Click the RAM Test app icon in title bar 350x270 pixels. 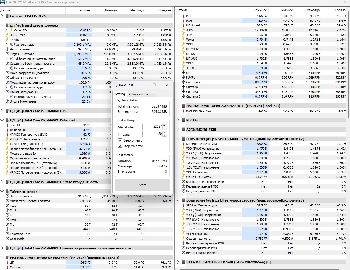[115, 85]
